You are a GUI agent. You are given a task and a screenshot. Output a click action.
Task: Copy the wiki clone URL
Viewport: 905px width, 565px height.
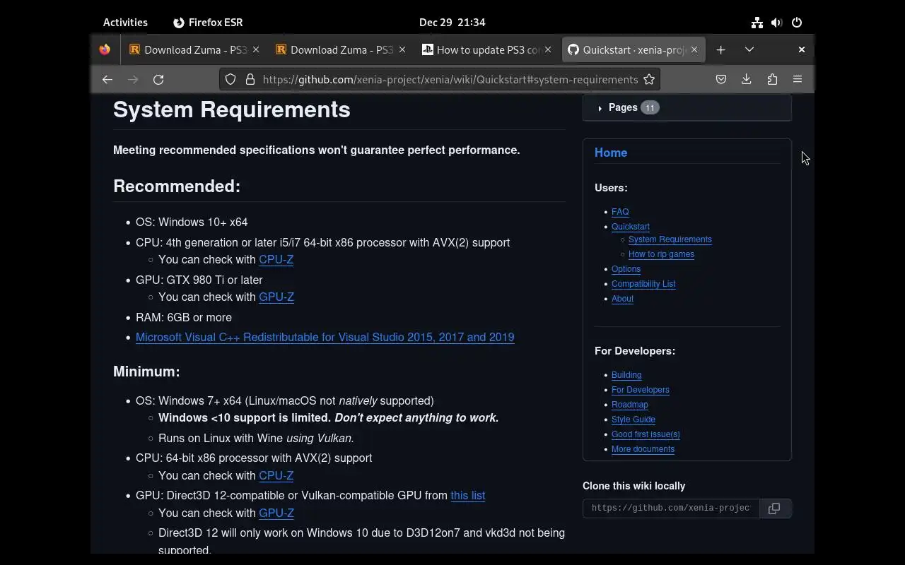[x=774, y=509]
